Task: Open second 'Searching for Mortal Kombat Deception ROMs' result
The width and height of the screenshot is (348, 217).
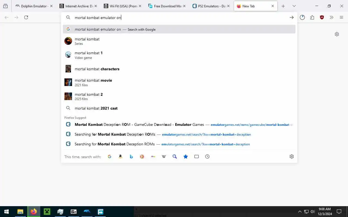Action: 179,144
